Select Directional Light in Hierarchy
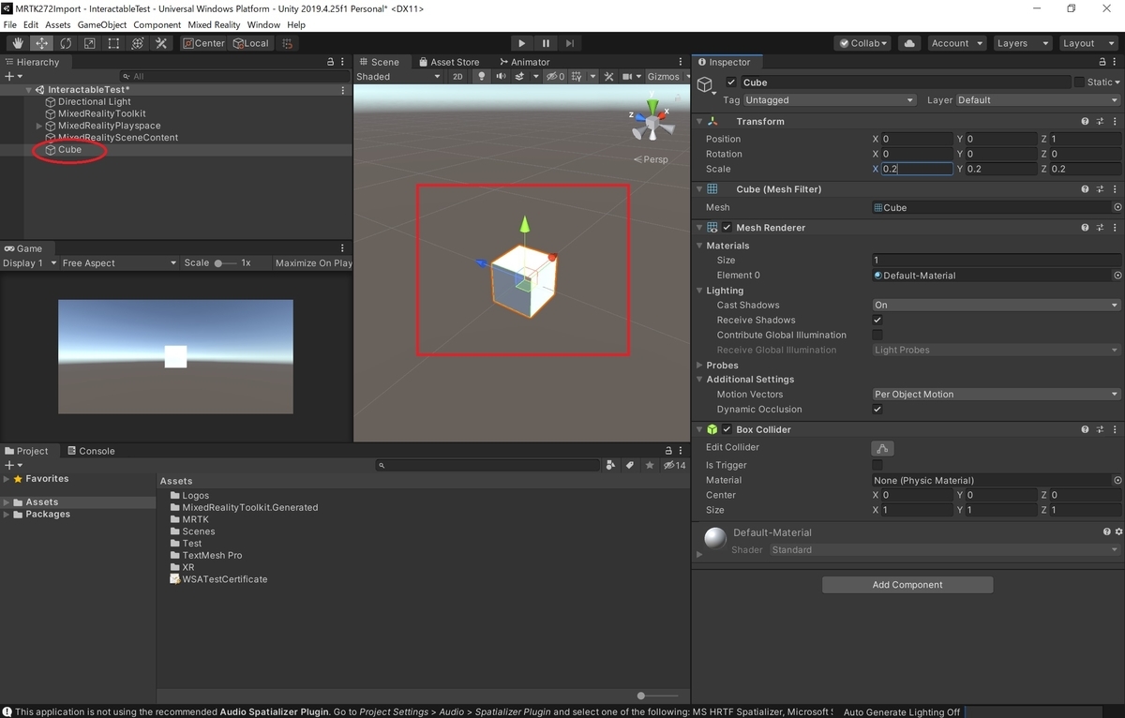 [x=95, y=102]
